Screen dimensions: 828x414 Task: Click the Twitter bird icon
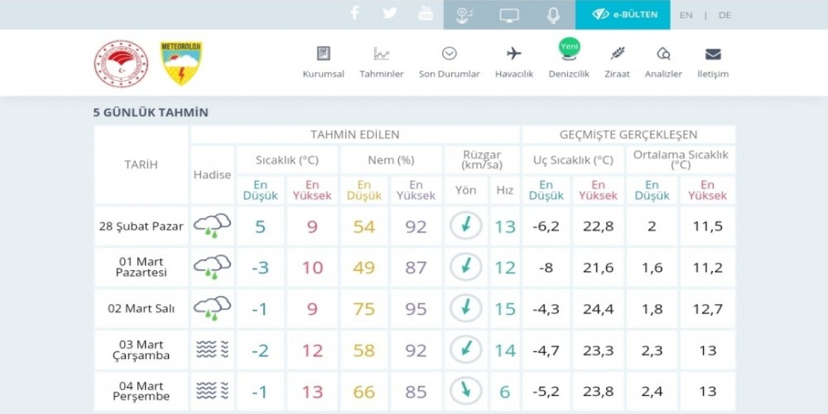pyautogui.click(x=389, y=14)
